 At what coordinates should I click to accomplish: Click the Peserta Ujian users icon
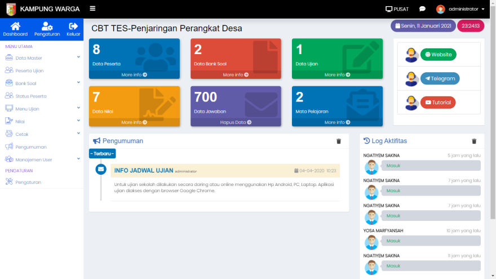[9, 70]
